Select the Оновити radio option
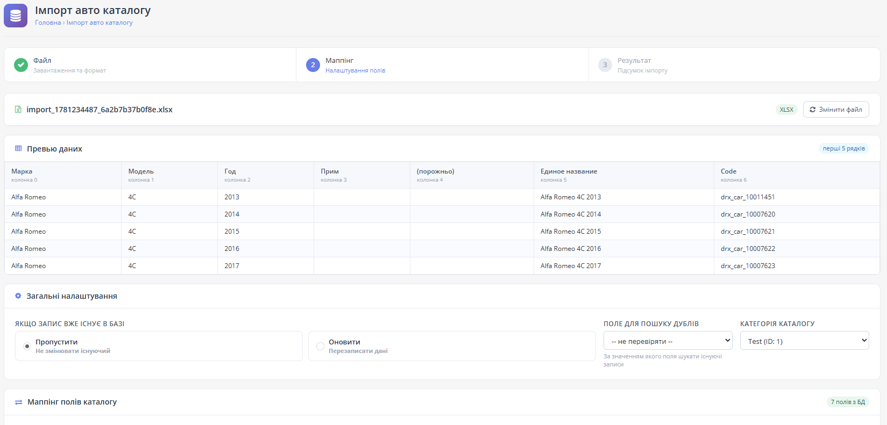Image resolution: width=887 pixels, height=425 pixels. pos(320,346)
